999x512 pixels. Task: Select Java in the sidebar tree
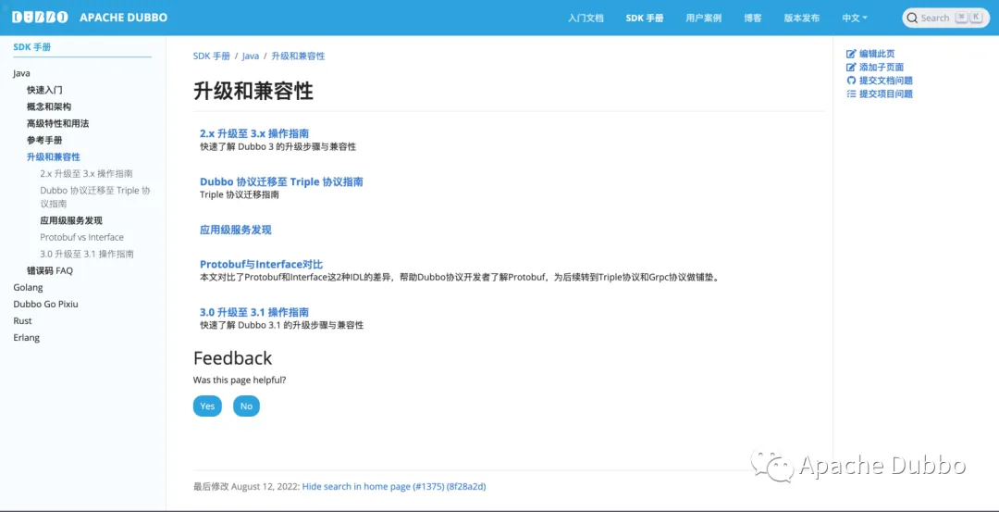21,73
